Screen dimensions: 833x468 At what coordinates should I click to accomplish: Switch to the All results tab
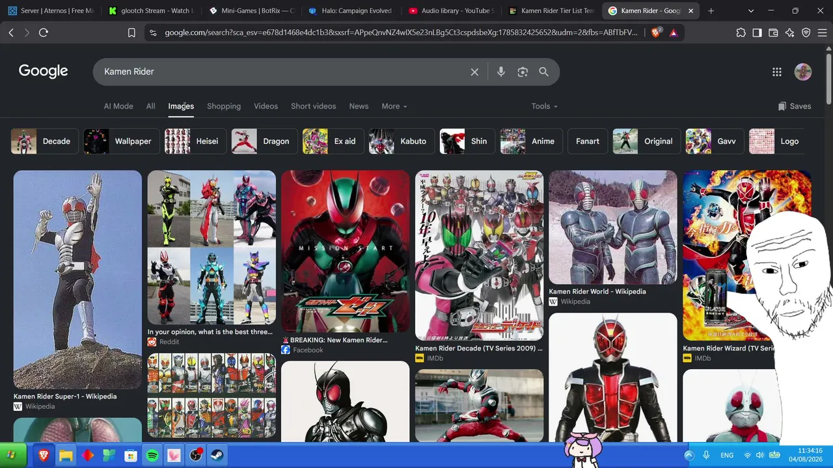[150, 107]
